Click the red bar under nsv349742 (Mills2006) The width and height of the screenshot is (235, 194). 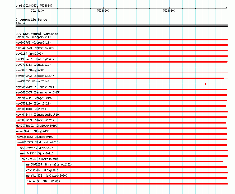click(127, 184)
